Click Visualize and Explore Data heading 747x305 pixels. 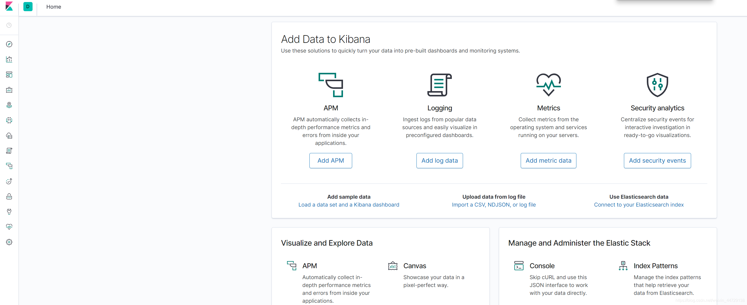pos(326,243)
